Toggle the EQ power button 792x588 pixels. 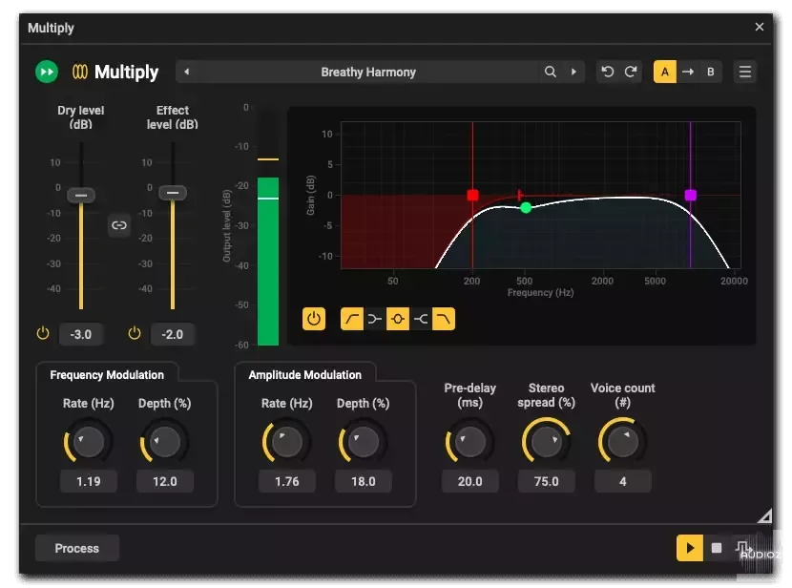[314, 319]
